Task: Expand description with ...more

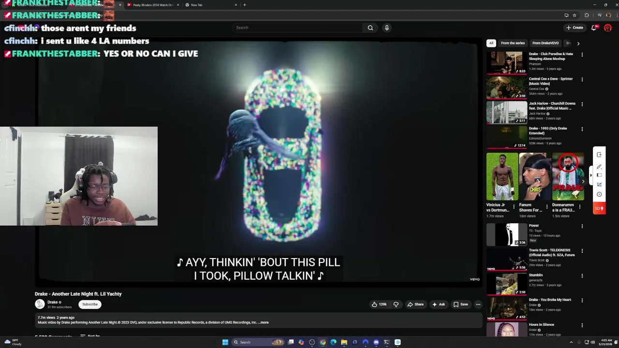Action: coord(264,322)
